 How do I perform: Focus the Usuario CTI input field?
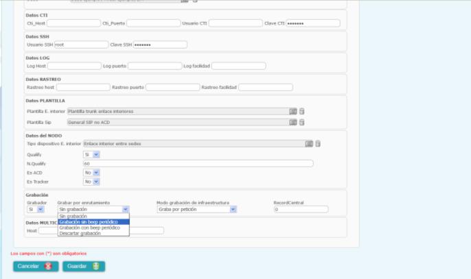point(235,23)
